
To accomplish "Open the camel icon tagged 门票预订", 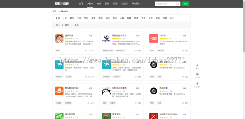I will [x=106, y=65].
